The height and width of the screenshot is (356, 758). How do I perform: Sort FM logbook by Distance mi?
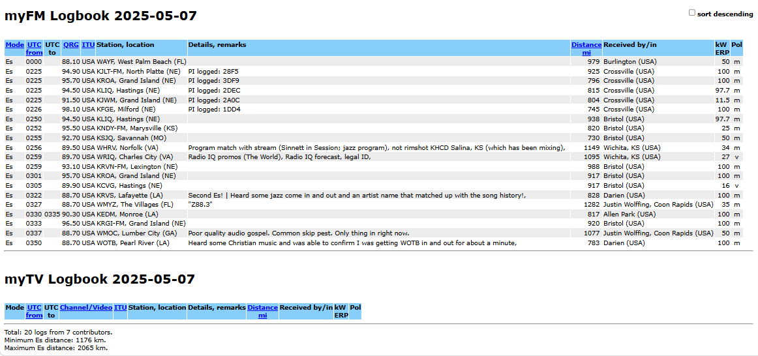click(586, 49)
